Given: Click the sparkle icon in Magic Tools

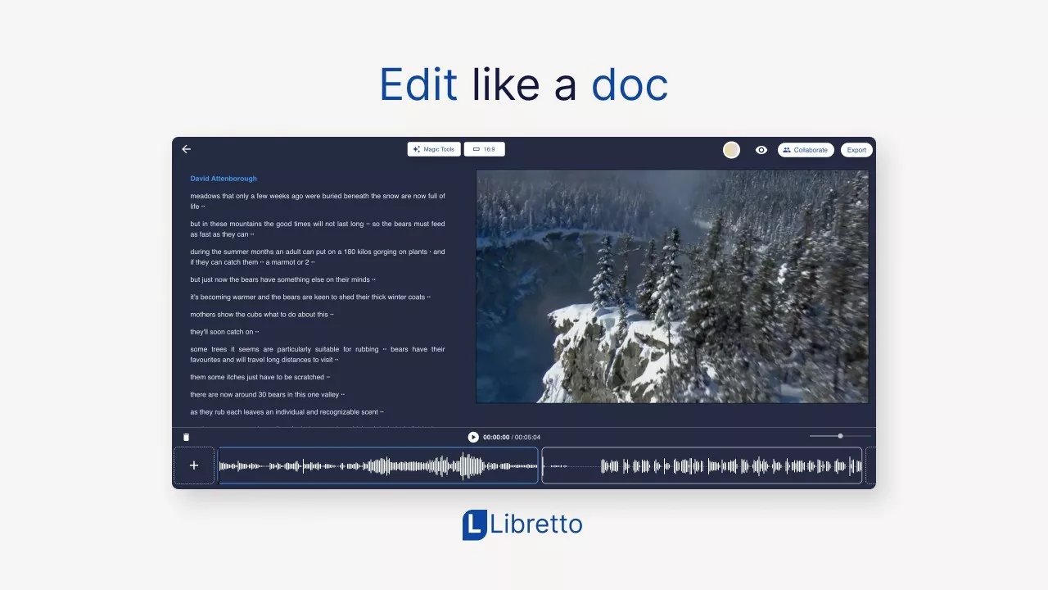Looking at the screenshot, I should (x=417, y=149).
